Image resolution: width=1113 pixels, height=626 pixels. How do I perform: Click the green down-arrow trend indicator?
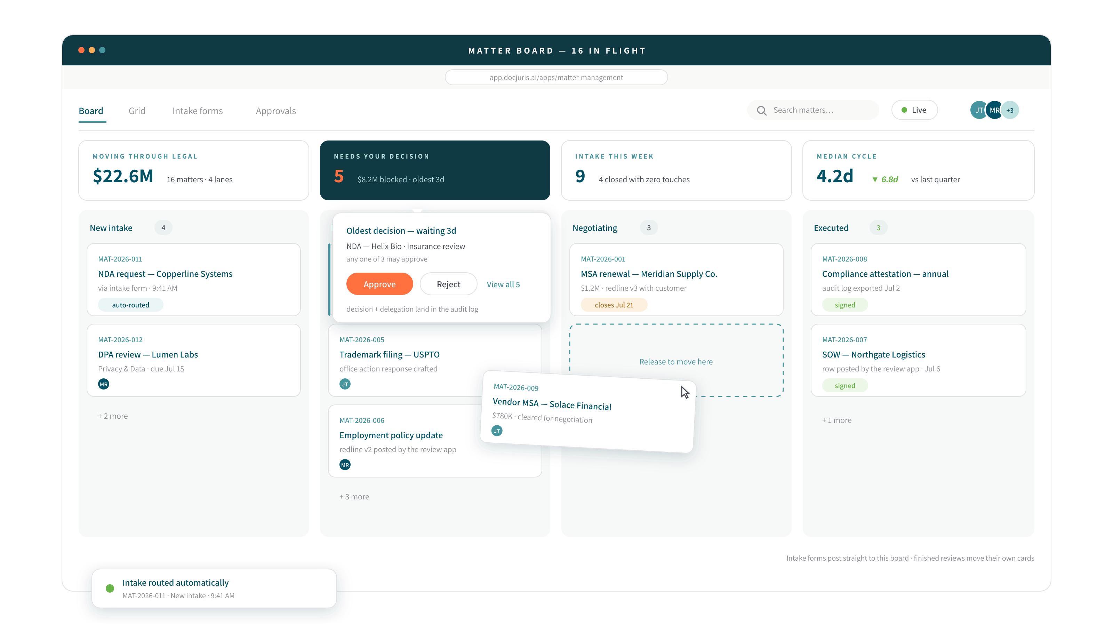tap(874, 180)
